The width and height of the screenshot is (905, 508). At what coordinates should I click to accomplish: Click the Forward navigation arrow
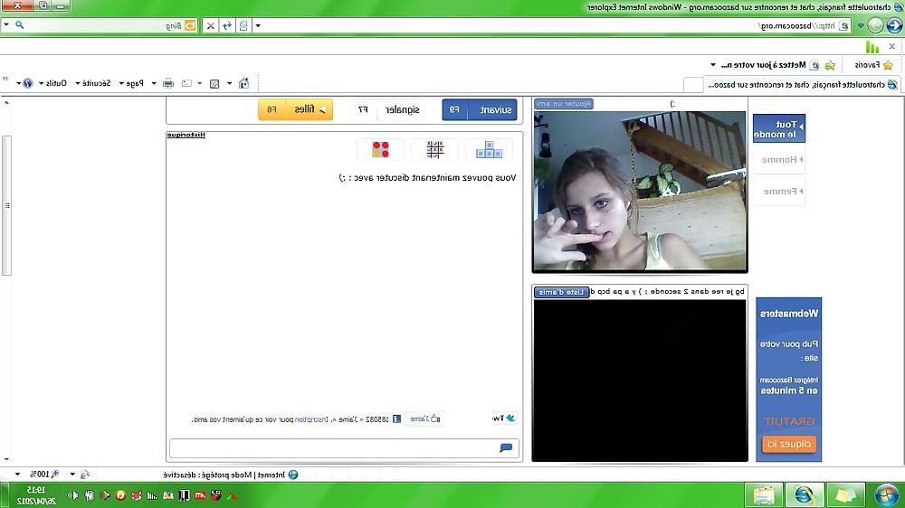click(x=875, y=25)
